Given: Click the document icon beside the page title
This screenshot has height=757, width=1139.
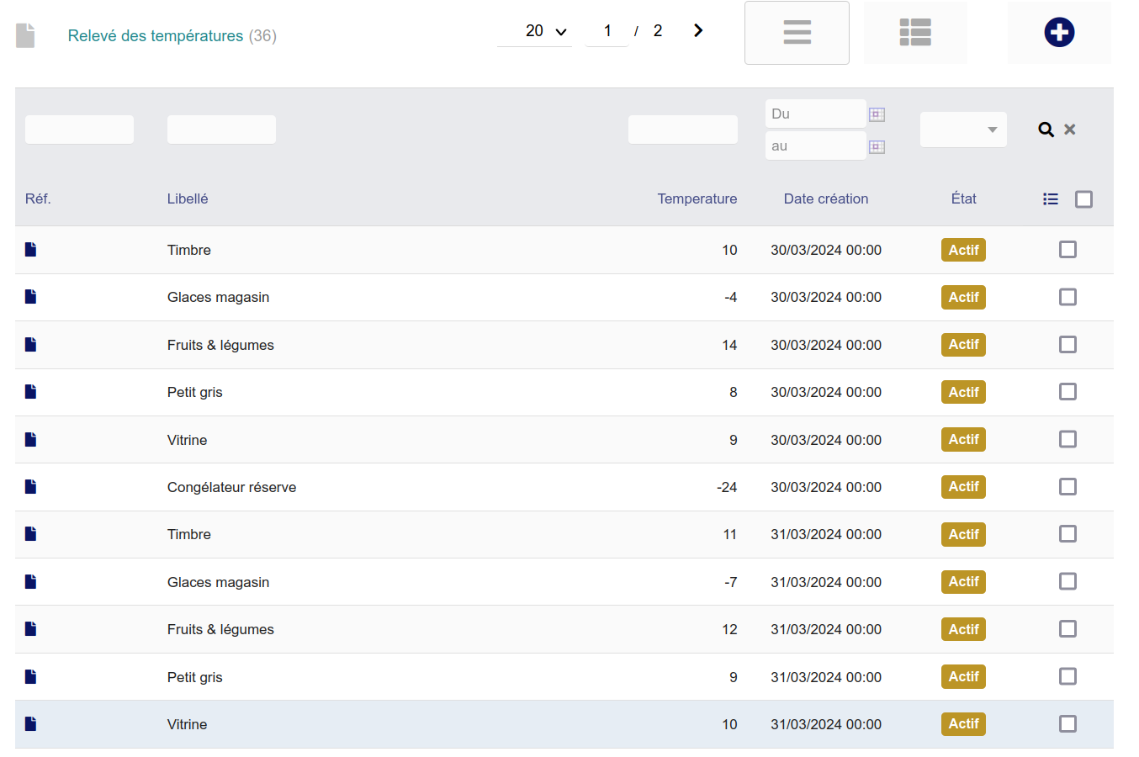Looking at the screenshot, I should tap(25, 35).
